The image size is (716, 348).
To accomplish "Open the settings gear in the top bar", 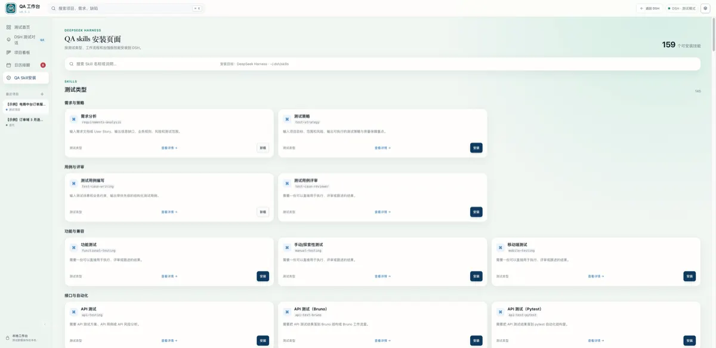I will tap(705, 8).
